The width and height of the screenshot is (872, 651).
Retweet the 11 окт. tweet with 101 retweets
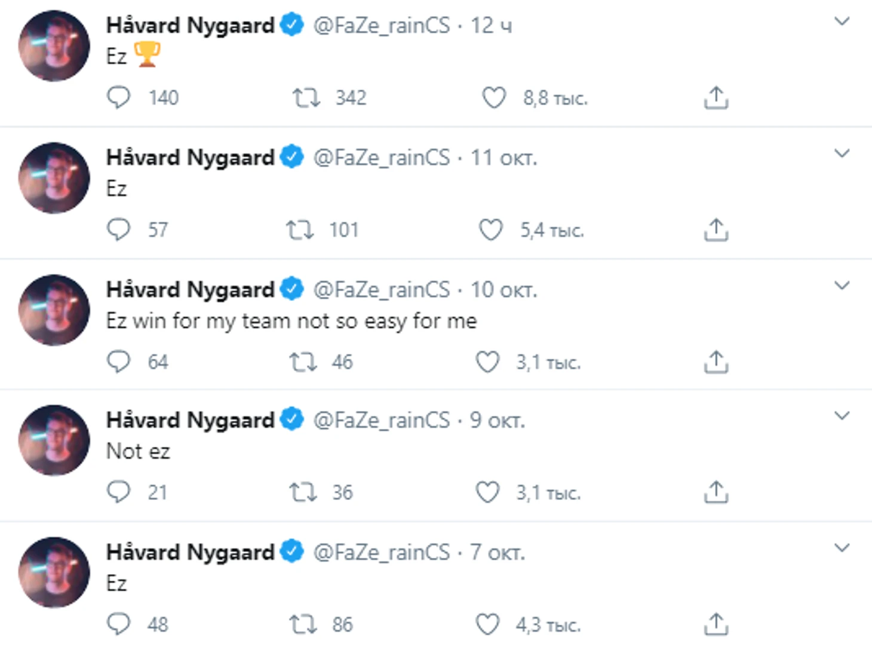pyautogui.click(x=300, y=229)
